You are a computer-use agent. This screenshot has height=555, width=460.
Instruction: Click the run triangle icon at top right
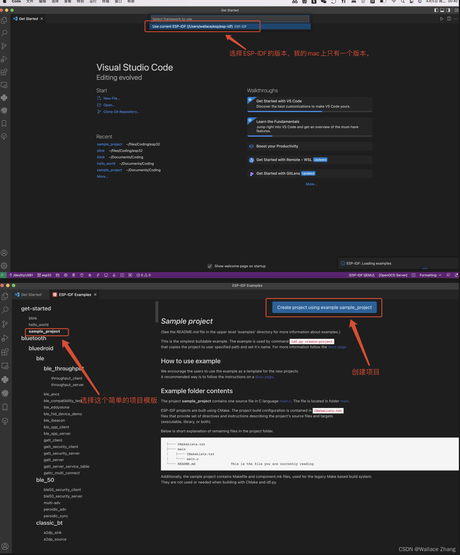pos(442,19)
